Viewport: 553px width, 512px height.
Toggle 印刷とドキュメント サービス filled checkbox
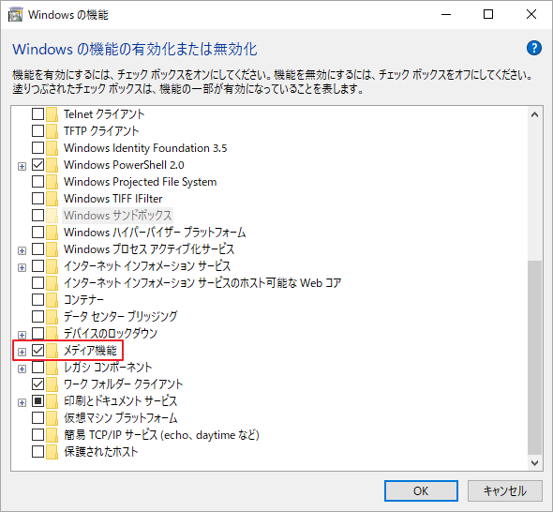coord(37,400)
